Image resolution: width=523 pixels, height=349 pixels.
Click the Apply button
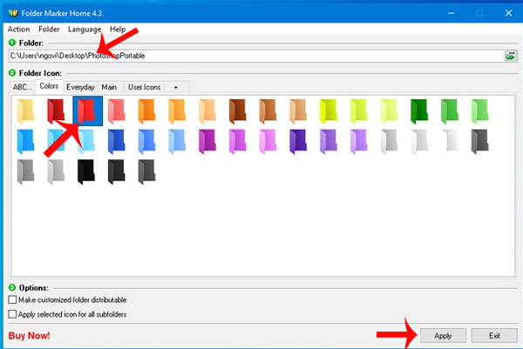(x=443, y=336)
